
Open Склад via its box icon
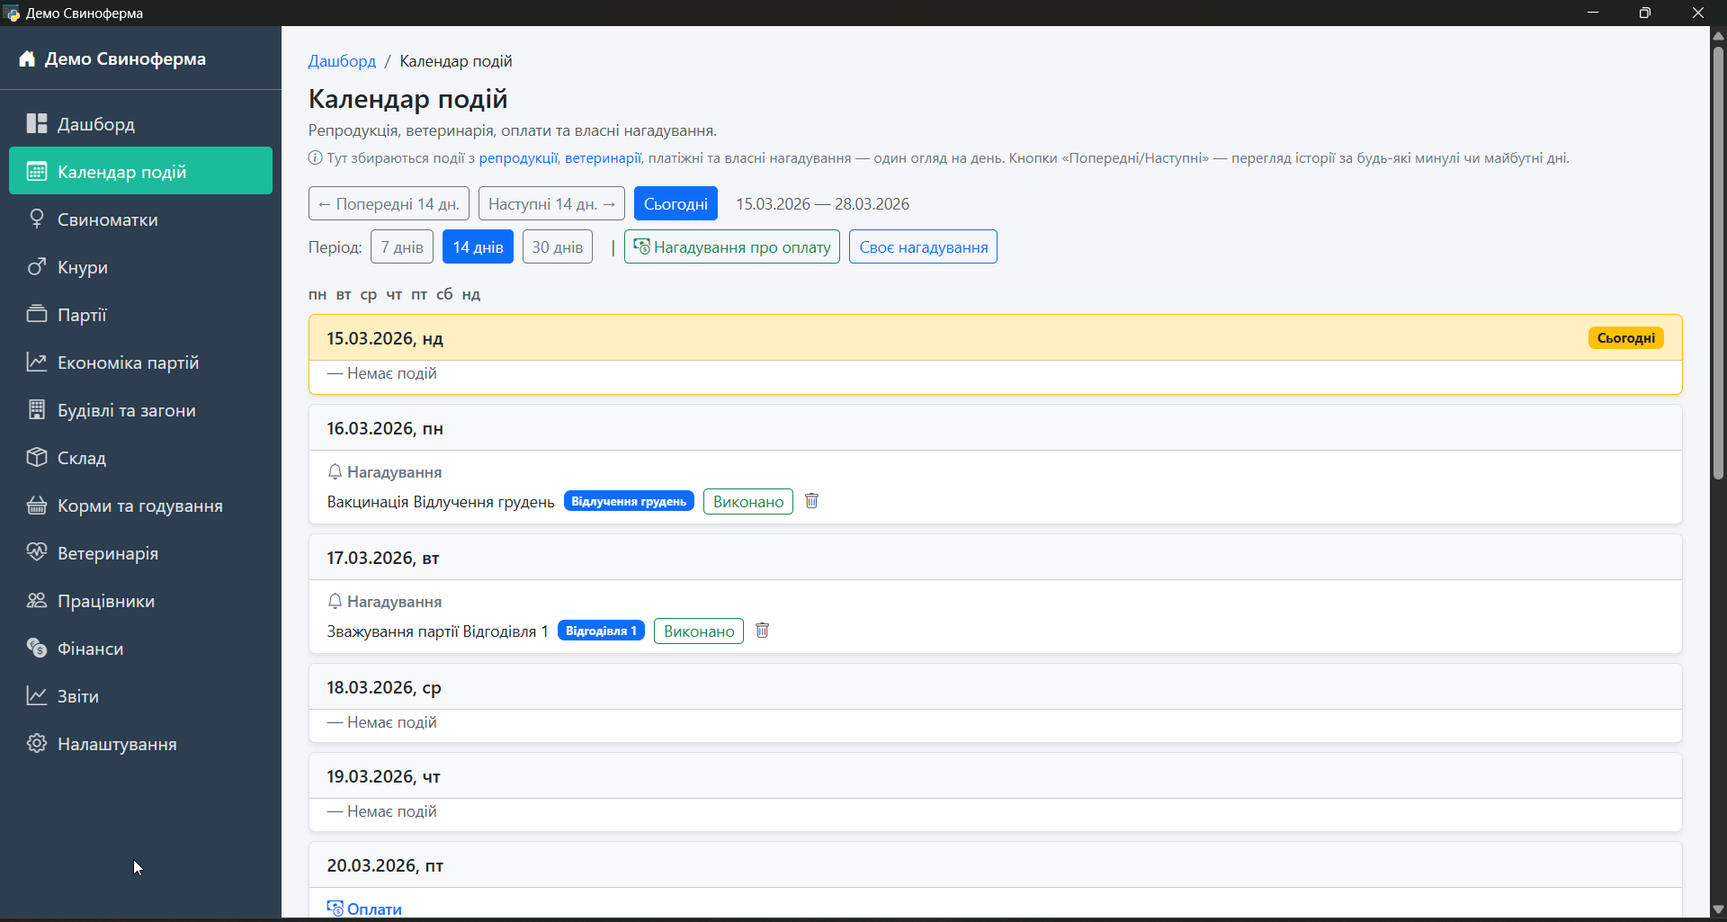pyautogui.click(x=36, y=458)
